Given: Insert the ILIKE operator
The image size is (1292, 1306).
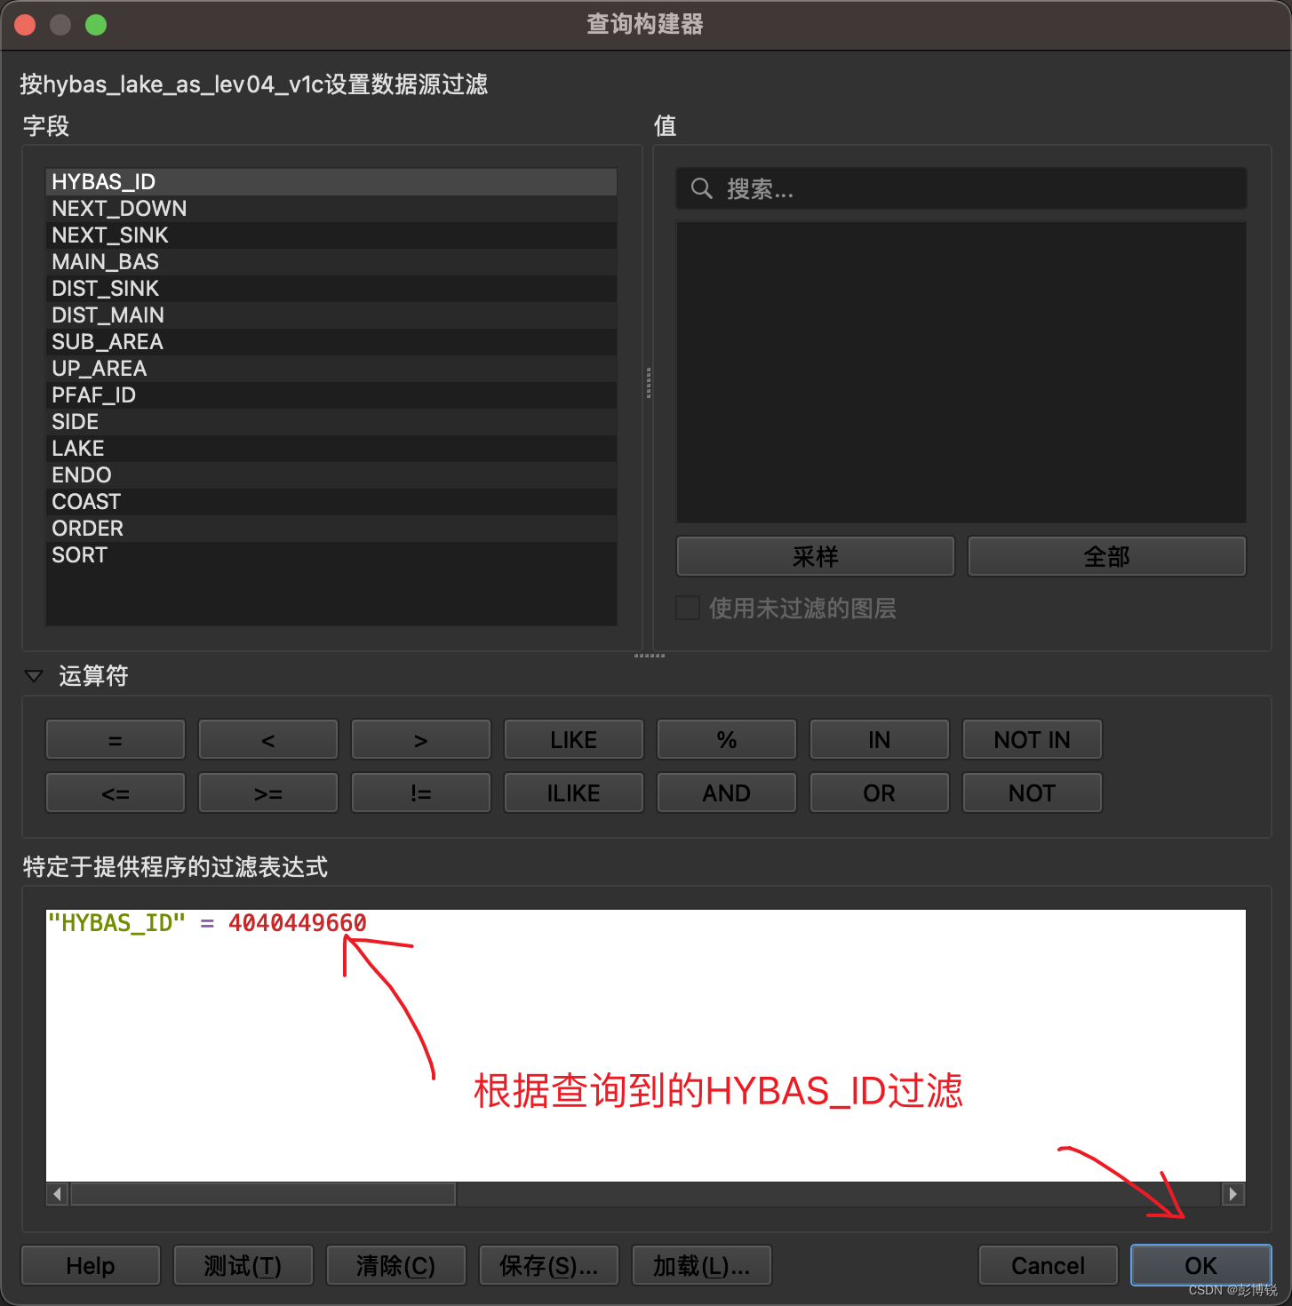Looking at the screenshot, I should tap(573, 792).
